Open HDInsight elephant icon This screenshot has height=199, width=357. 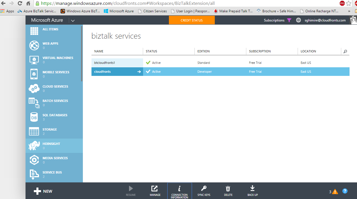point(34,146)
